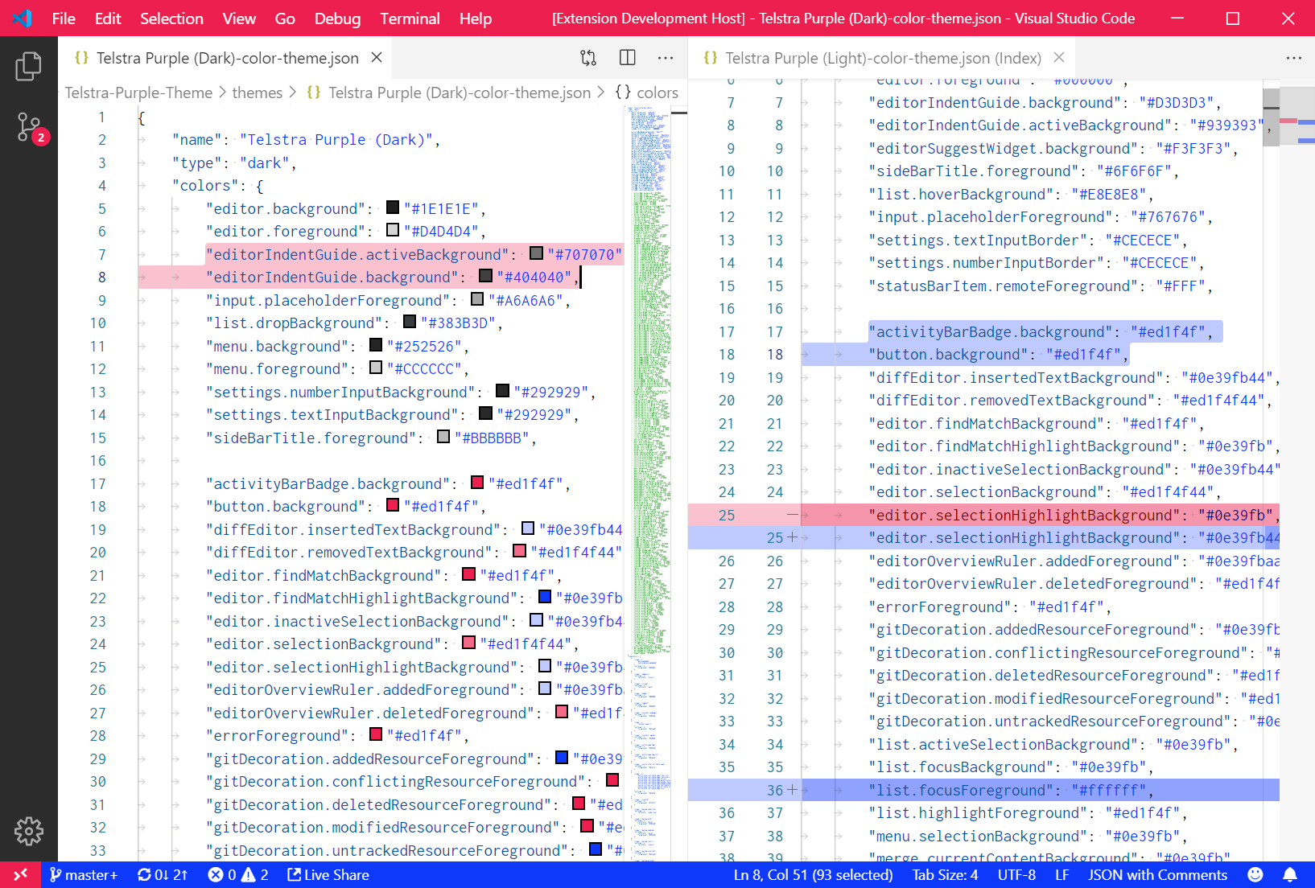The height and width of the screenshot is (888, 1315).
Task: Click the input.placeholderForeground #A6A6A6 swatch
Action: click(477, 299)
